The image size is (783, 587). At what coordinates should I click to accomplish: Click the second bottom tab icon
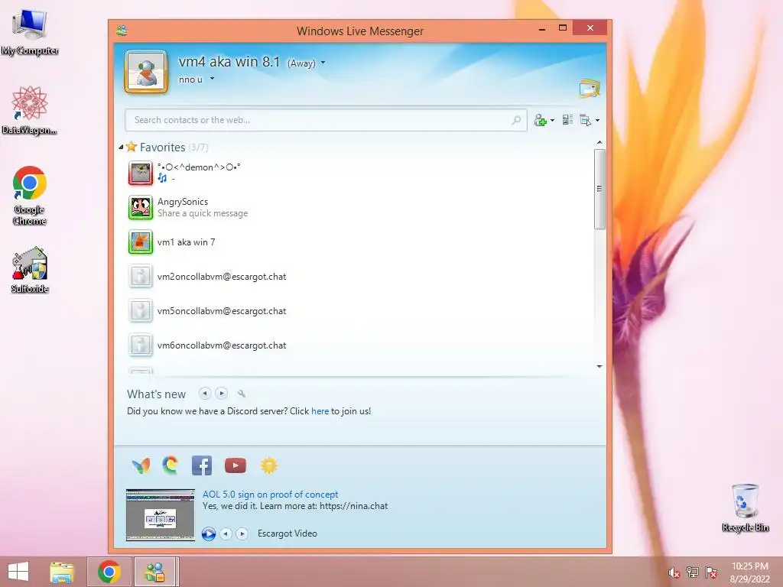tap(171, 465)
